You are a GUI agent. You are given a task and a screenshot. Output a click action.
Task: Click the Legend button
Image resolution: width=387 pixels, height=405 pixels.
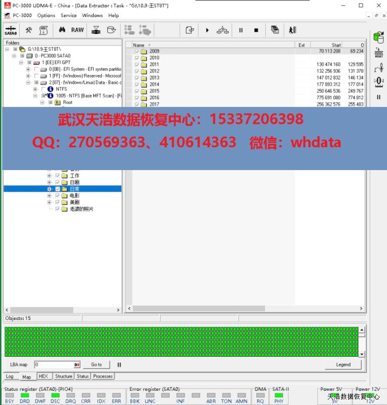pos(343,364)
